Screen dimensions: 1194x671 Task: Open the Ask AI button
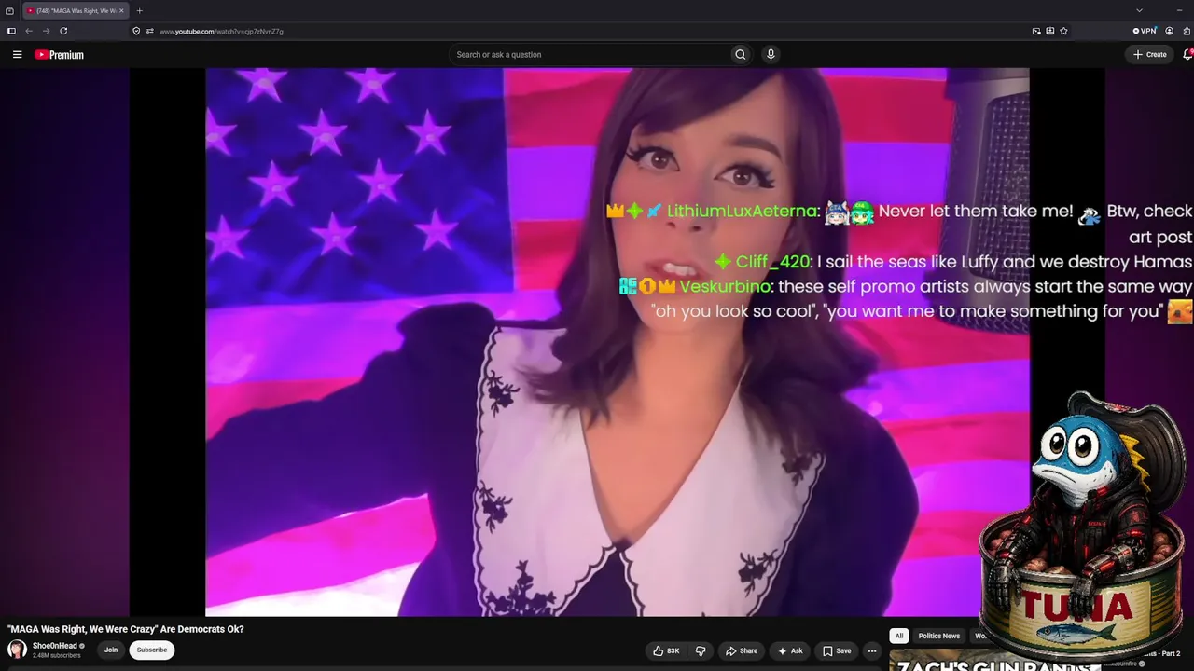pyautogui.click(x=790, y=650)
